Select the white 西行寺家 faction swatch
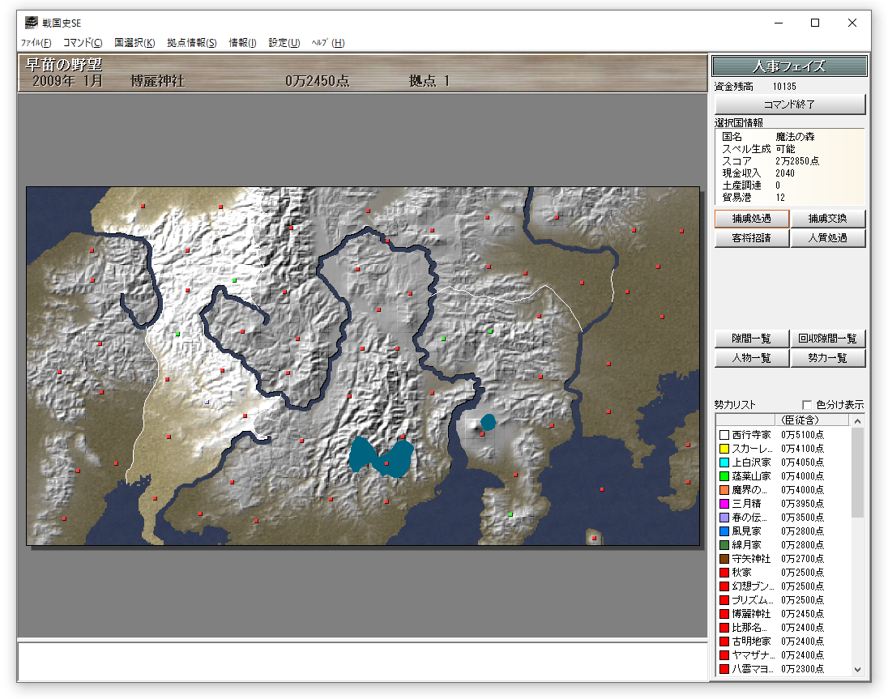888x699 pixels. (724, 435)
